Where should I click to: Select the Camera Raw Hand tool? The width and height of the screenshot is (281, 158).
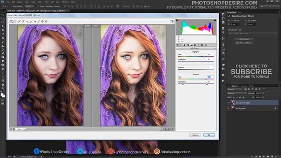click(x=15, y=22)
